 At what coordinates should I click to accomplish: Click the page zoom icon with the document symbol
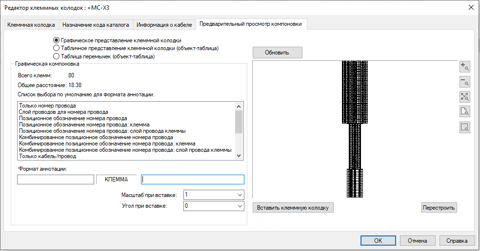tap(465, 112)
